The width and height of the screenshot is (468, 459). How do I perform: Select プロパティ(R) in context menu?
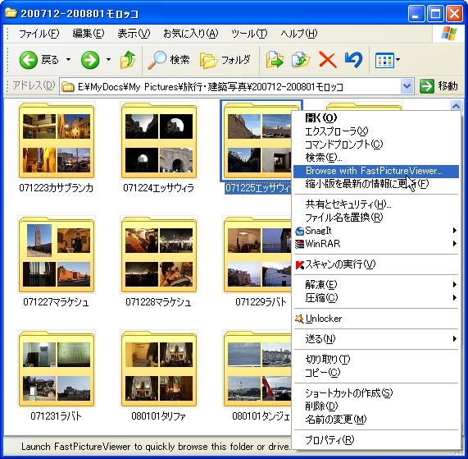[x=376, y=440]
